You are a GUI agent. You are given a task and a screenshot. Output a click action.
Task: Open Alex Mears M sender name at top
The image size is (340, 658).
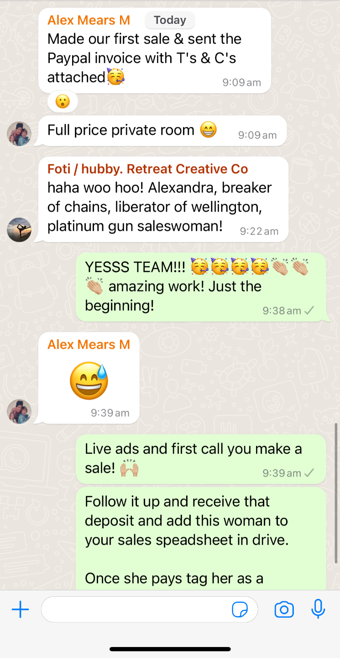(89, 20)
